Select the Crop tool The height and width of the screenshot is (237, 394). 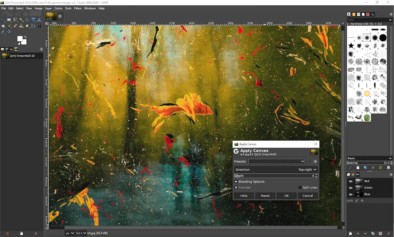coord(27,20)
